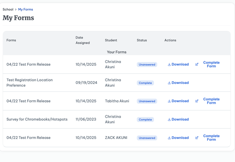Click the Student column header

coord(111,40)
